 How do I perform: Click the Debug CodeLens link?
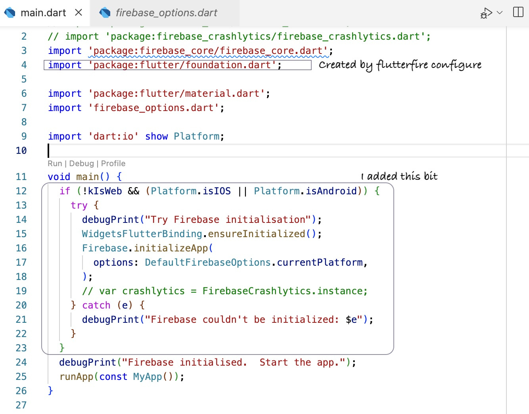pyautogui.click(x=81, y=163)
